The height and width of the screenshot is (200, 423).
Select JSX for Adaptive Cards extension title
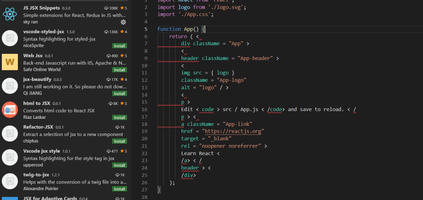[x=50, y=198]
